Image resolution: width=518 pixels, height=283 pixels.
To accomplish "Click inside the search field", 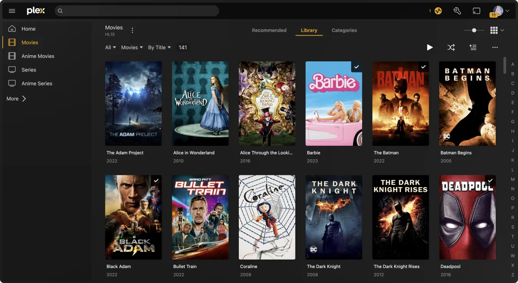I will click(137, 11).
